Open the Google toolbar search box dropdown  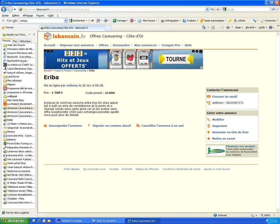pyautogui.click(x=66, y=21)
